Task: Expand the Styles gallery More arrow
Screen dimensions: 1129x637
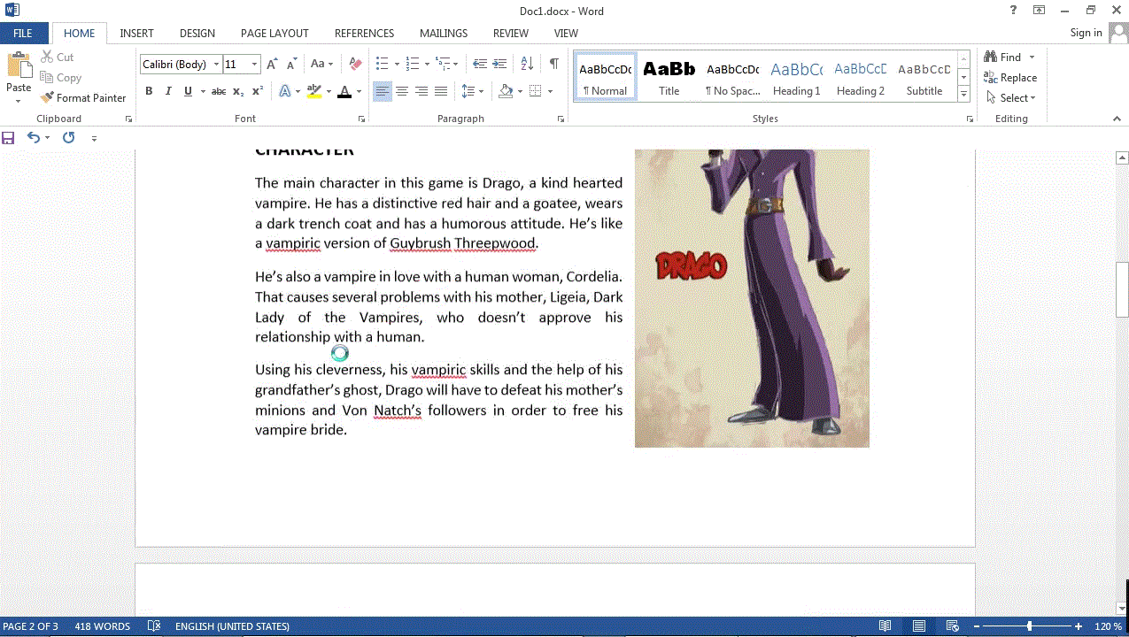Action: pos(963,95)
